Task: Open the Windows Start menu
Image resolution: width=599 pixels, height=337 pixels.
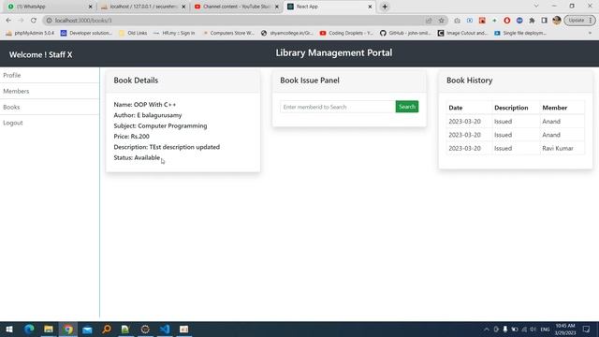Action: click(x=9, y=329)
